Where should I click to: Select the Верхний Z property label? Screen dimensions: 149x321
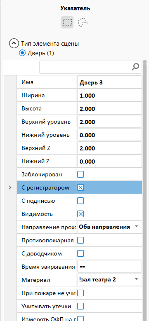click(x=36, y=148)
